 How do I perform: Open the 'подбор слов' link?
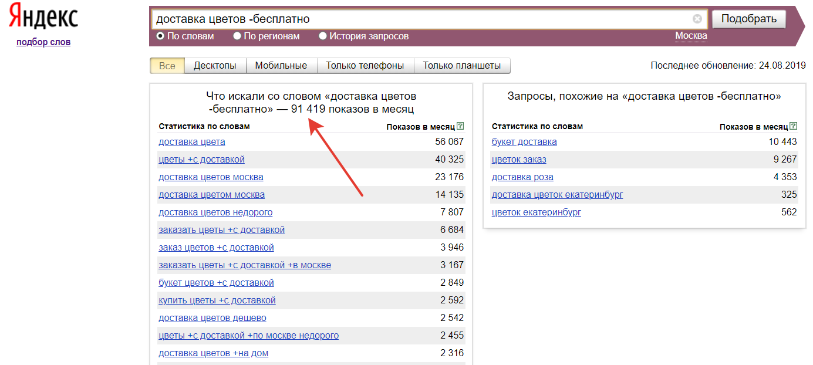click(x=43, y=42)
